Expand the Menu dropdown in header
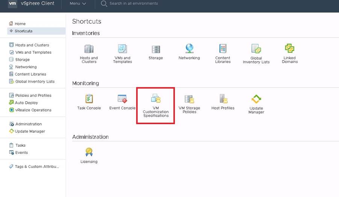339x197 pixels. [78, 3]
